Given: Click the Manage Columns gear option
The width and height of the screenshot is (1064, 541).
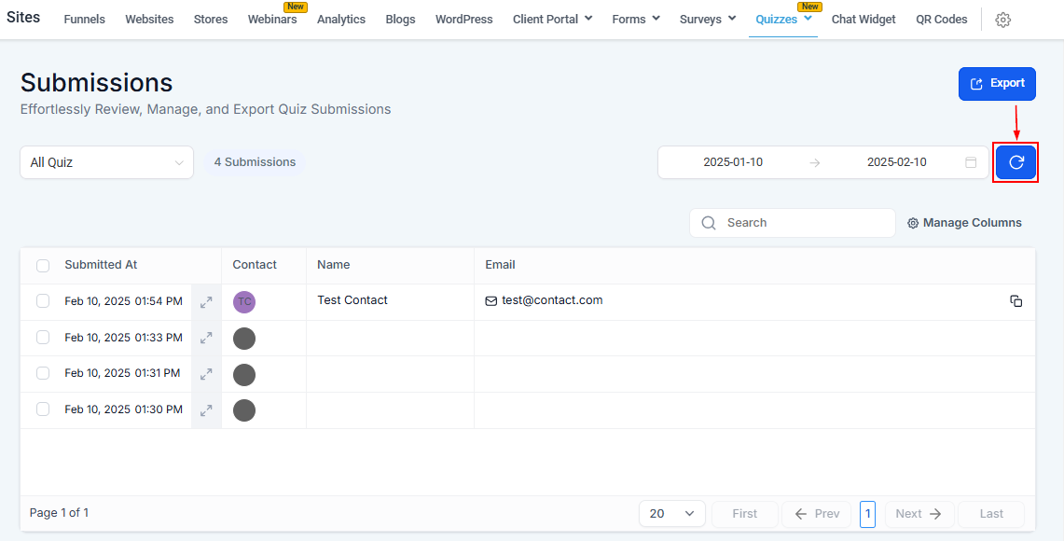Looking at the screenshot, I should [964, 223].
